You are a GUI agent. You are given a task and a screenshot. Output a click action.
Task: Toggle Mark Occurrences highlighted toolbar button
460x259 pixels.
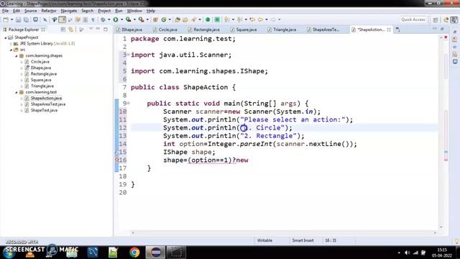63,19
